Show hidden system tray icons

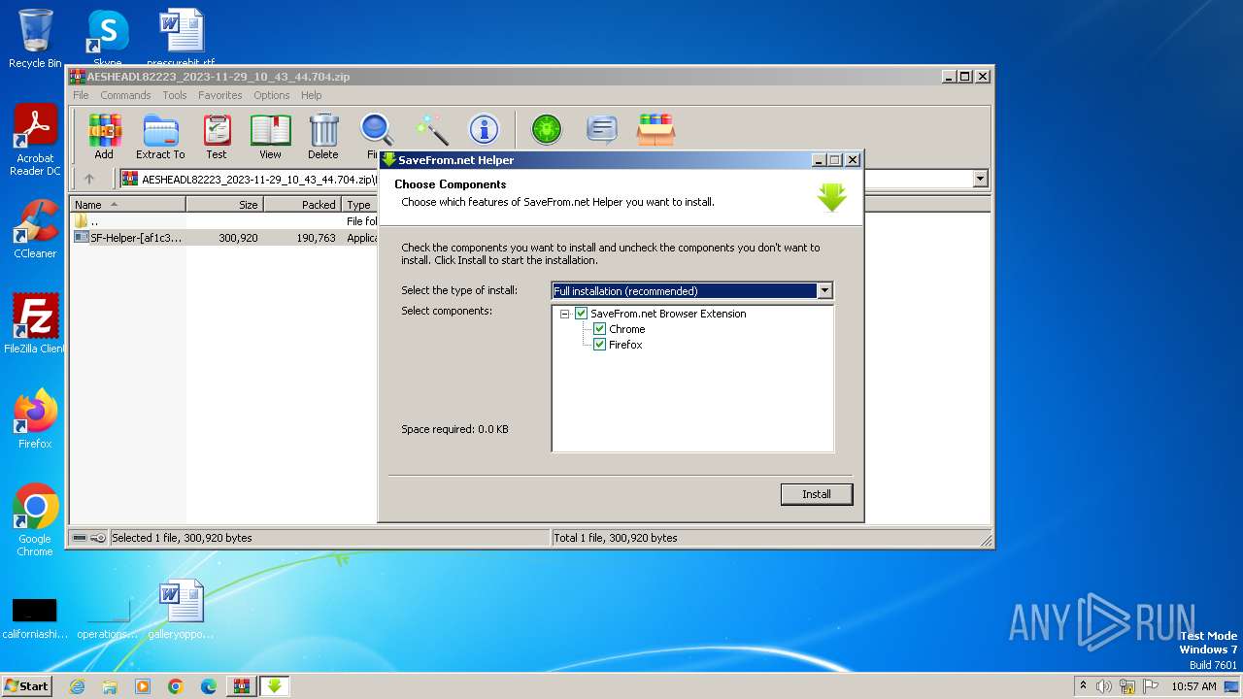tap(1083, 685)
